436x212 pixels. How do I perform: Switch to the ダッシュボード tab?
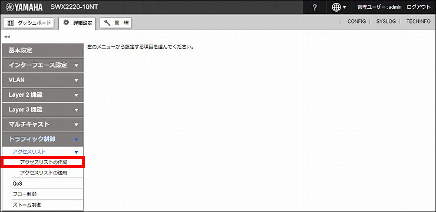[29, 23]
